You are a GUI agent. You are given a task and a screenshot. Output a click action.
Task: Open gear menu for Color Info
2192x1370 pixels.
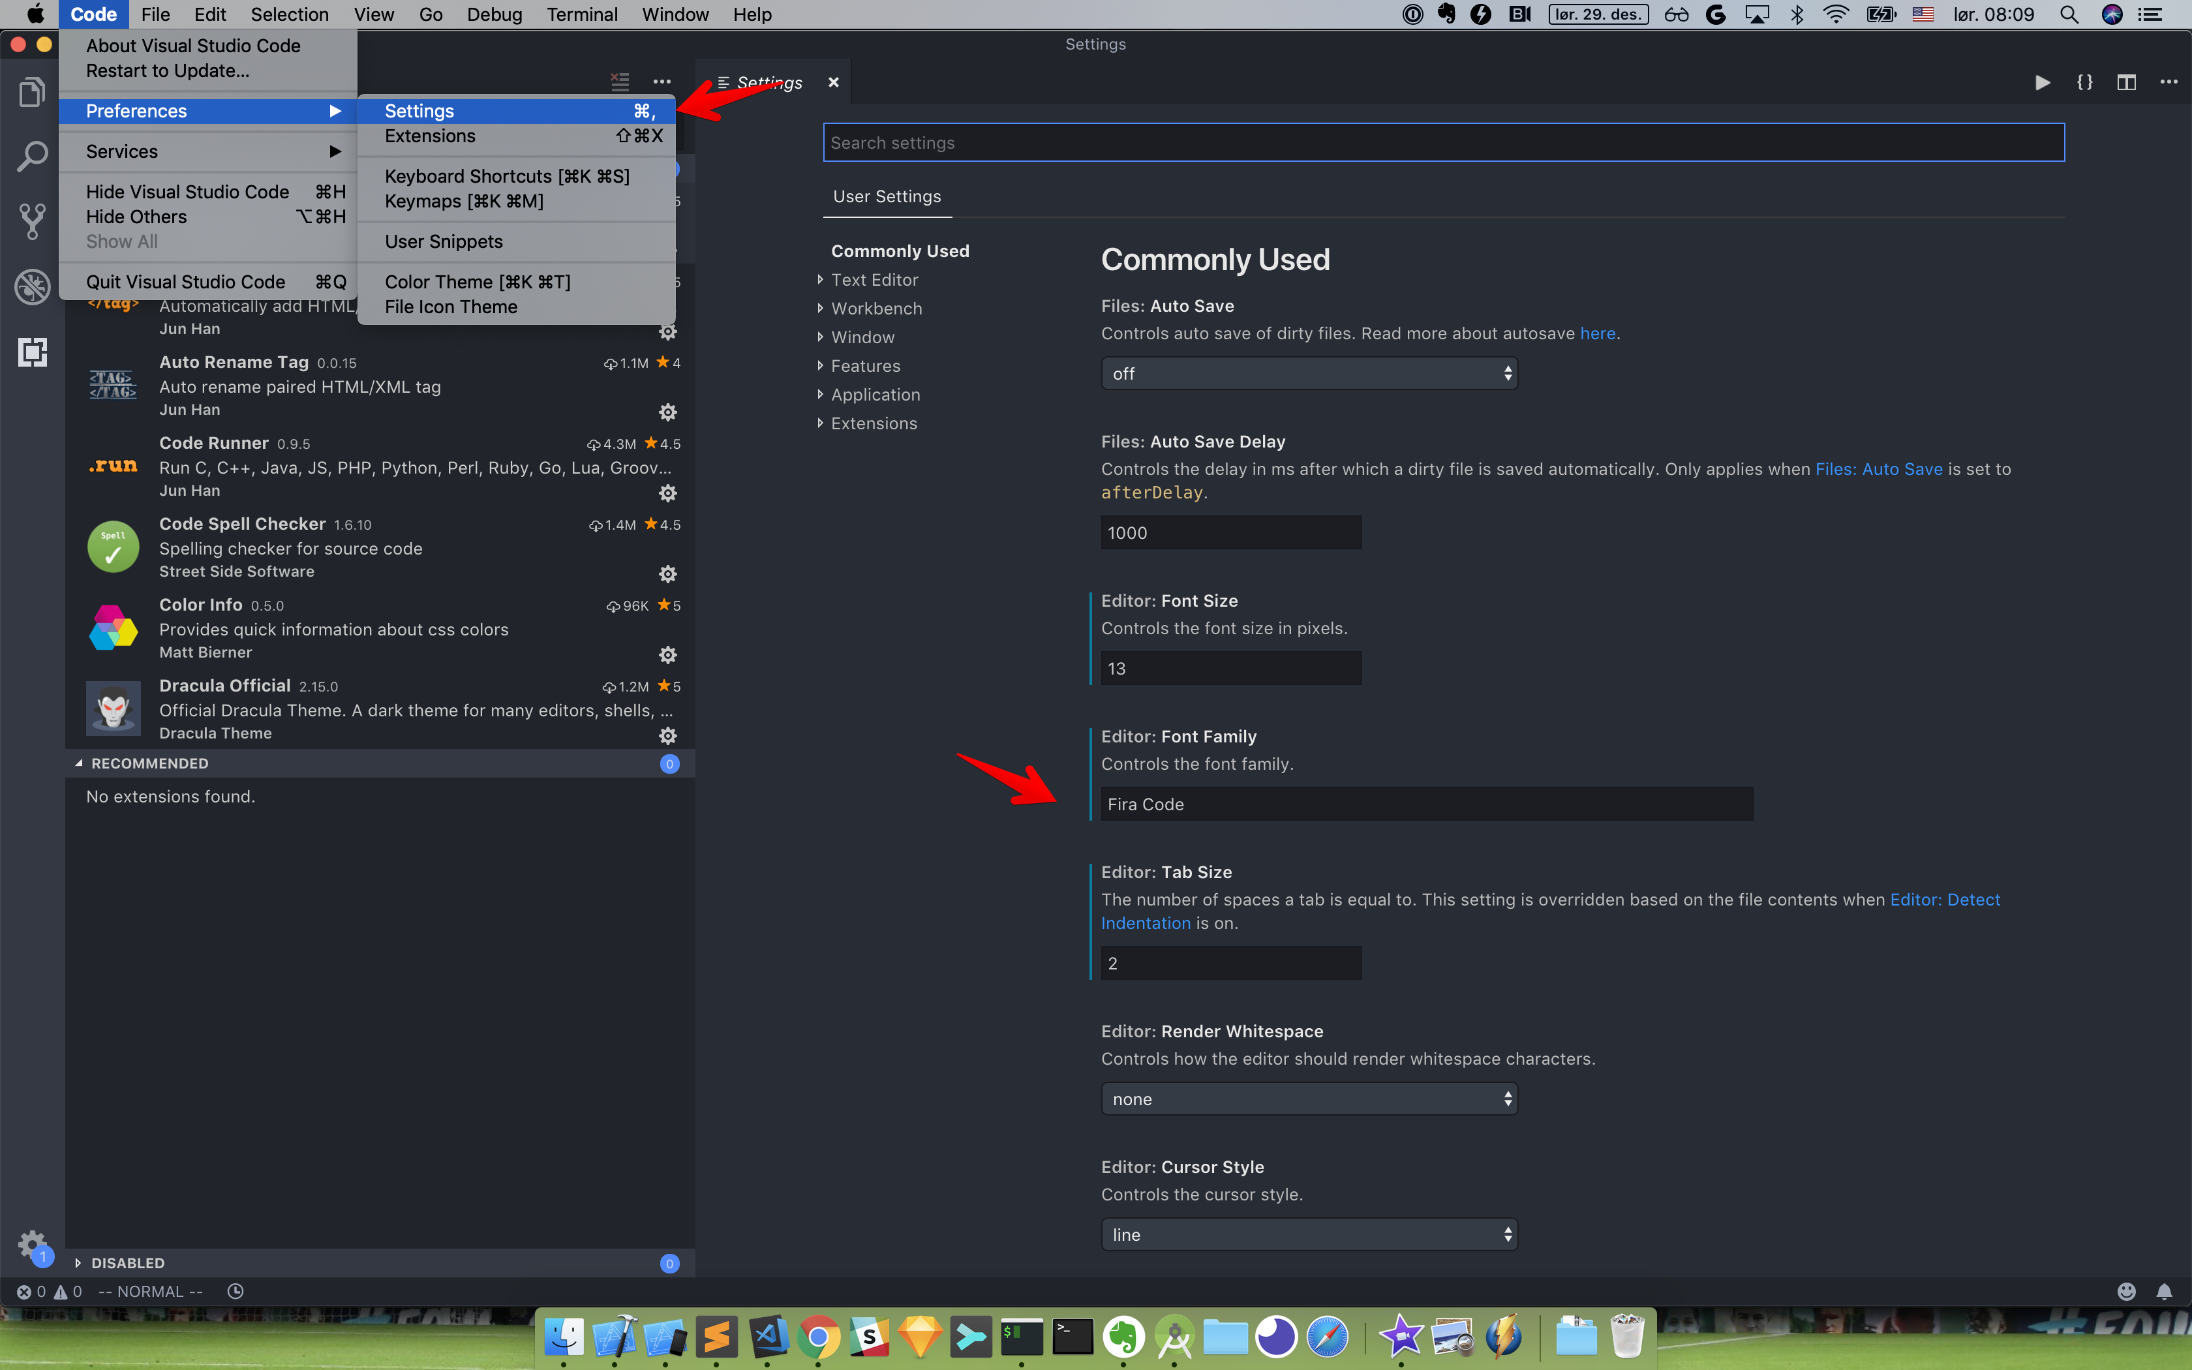667,654
